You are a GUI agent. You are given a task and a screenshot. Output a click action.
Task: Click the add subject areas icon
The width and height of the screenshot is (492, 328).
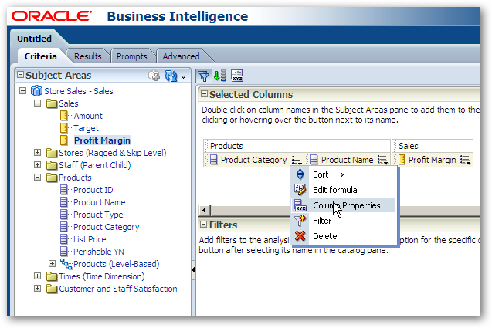coord(154,76)
